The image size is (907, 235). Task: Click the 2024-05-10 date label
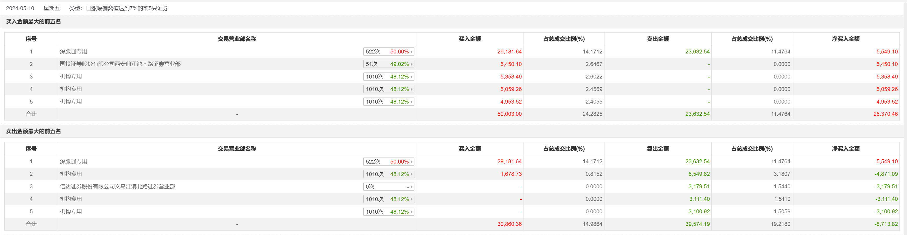click(x=20, y=8)
